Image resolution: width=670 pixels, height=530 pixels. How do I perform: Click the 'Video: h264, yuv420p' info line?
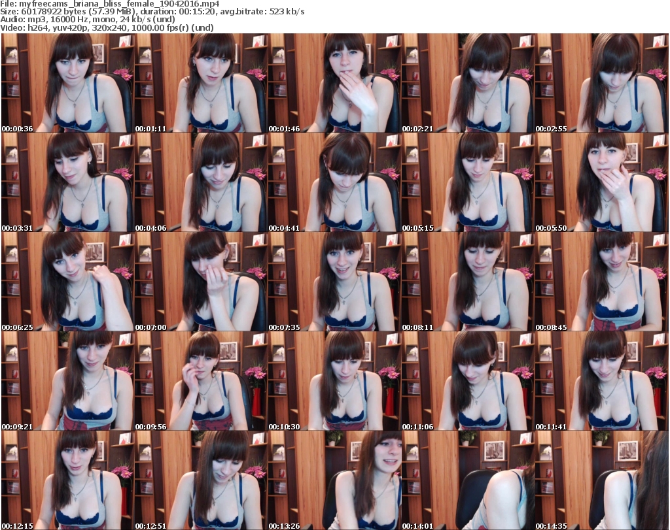coord(107,27)
